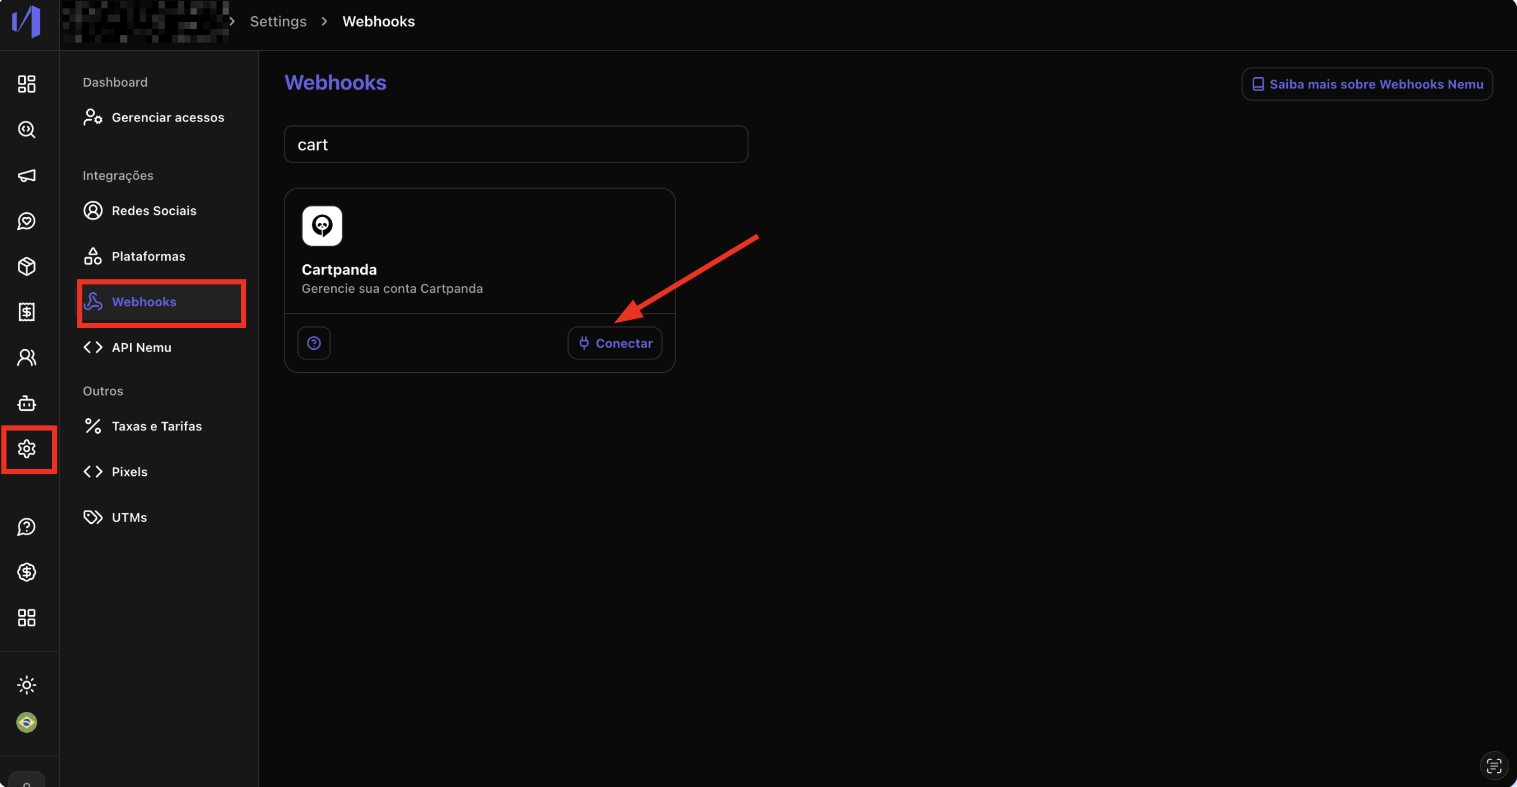Click Settings in the breadcrumb
1517x787 pixels.
click(x=278, y=21)
